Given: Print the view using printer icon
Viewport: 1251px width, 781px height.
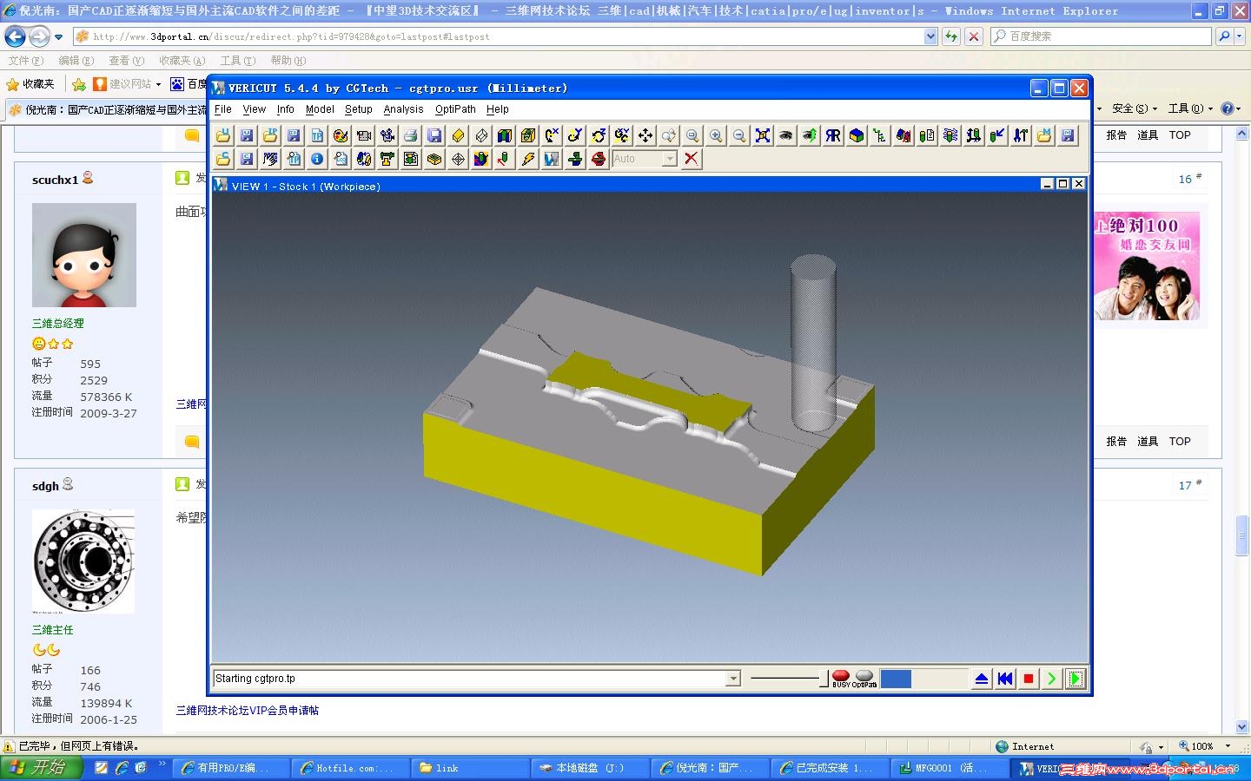Looking at the screenshot, I should (411, 135).
